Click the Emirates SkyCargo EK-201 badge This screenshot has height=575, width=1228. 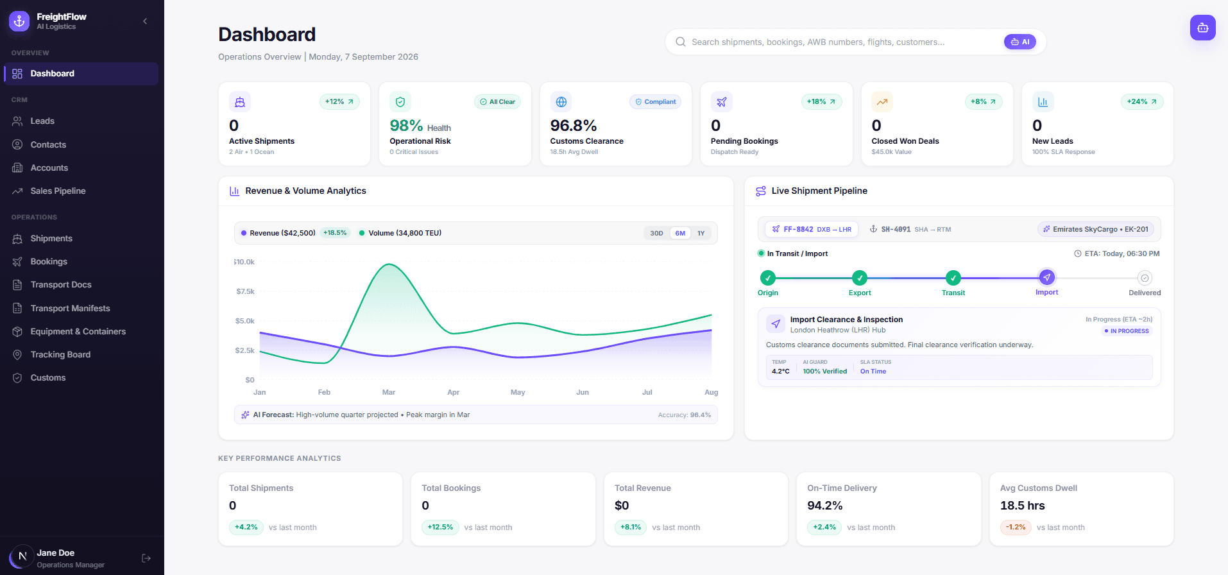[x=1095, y=229]
